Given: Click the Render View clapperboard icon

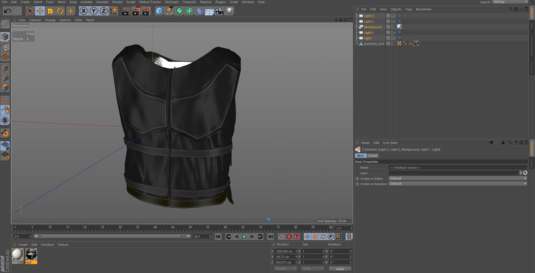Looking at the screenshot, I should coord(126,11).
